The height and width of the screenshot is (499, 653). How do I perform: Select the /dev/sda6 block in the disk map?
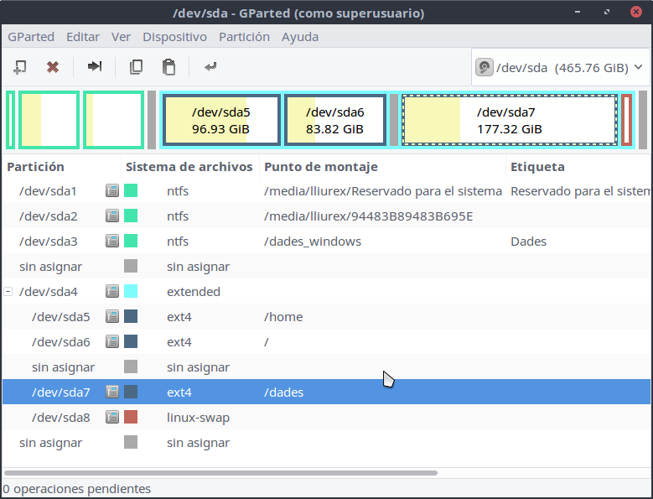coord(334,120)
